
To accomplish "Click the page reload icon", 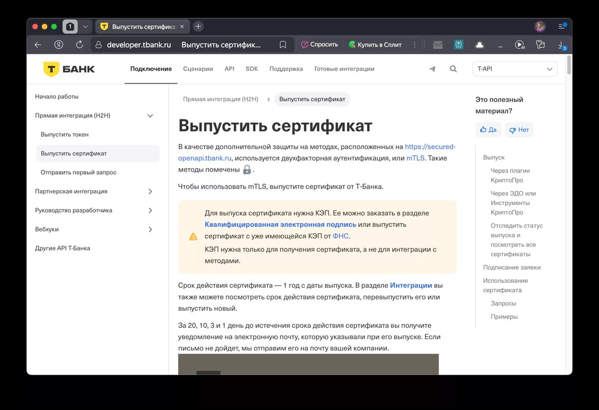I will click(80, 44).
